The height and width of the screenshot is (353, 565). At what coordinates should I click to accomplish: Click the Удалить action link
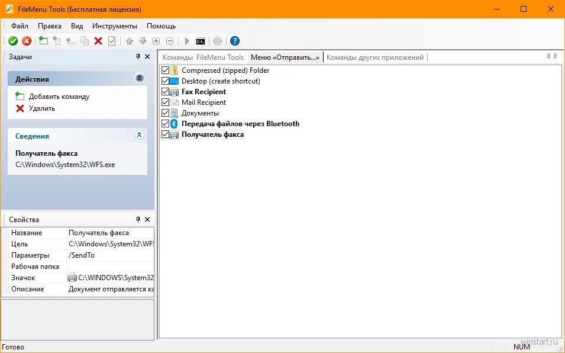pyautogui.click(x=42, y=108)
